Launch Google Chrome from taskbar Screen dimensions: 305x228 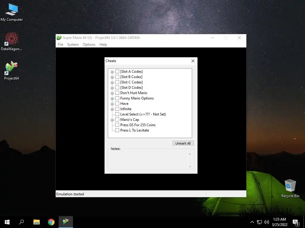(x=51, y=222)
